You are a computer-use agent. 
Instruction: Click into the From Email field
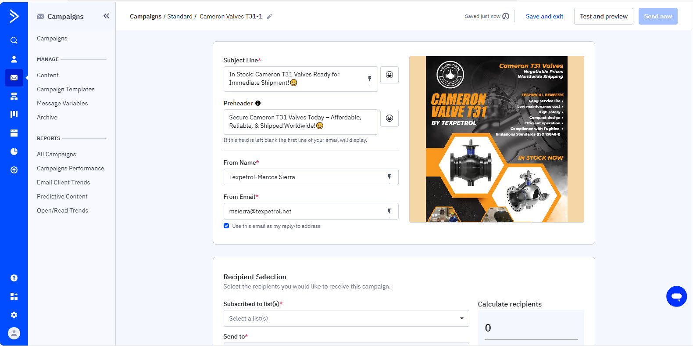pos(311,211)
